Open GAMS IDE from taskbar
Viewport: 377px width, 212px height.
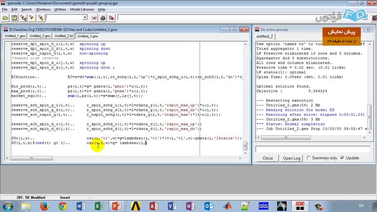pos(300,206)
